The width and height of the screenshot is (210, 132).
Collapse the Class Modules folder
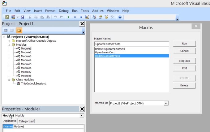click(x=9, y=80)
